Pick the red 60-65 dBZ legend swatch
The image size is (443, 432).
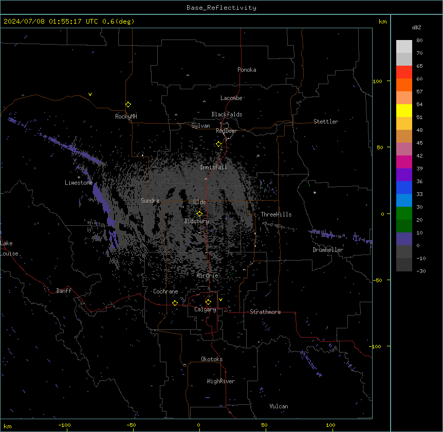404,72
